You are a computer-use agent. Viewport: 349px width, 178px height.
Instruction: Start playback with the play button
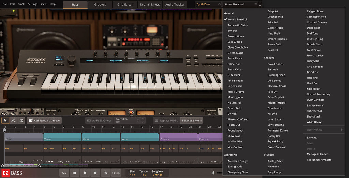coord(85,173)
